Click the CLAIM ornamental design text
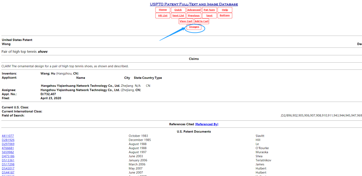Image resolution: width=362 pixels, height=176 pixels. tap(65, 66)
